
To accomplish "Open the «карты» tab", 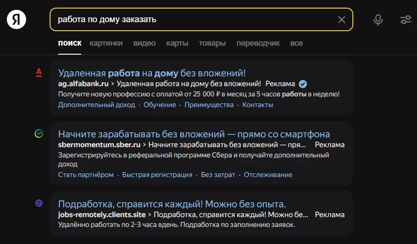I will point(177,43).
